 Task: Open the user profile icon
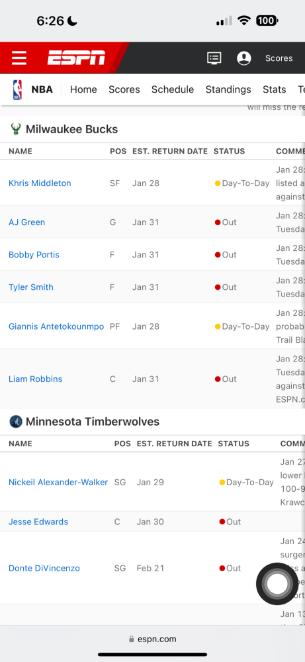[x=244, y=58]
